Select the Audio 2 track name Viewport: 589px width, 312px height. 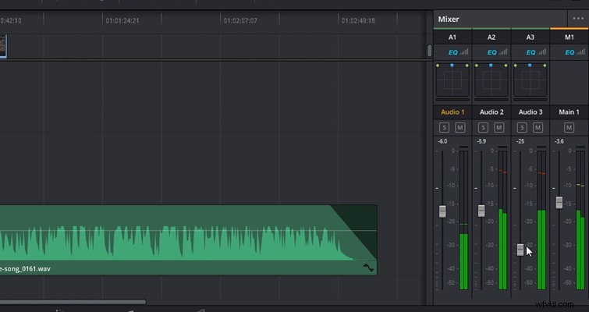tap(491, 112)
